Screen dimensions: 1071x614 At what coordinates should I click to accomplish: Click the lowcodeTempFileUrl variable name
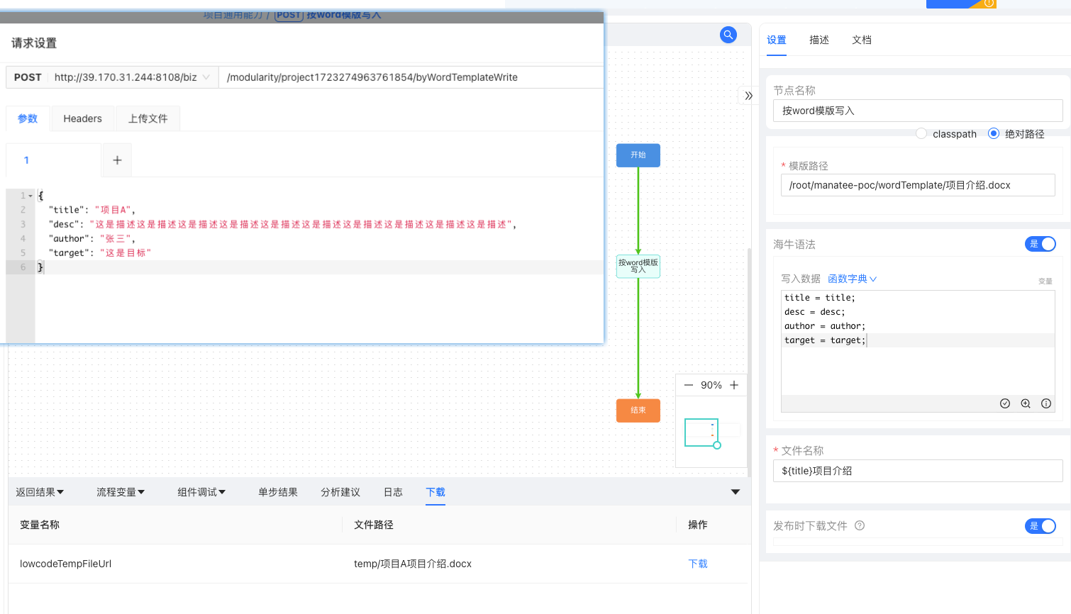pos(65,564)
